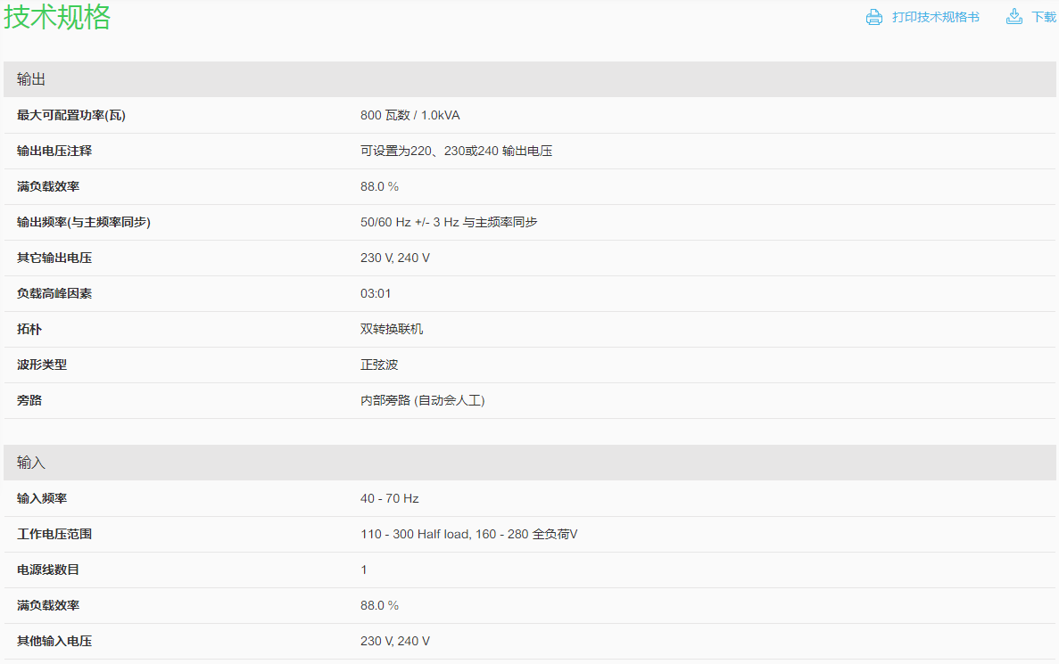Click the 其它输出电压 row label

point(54,258)
